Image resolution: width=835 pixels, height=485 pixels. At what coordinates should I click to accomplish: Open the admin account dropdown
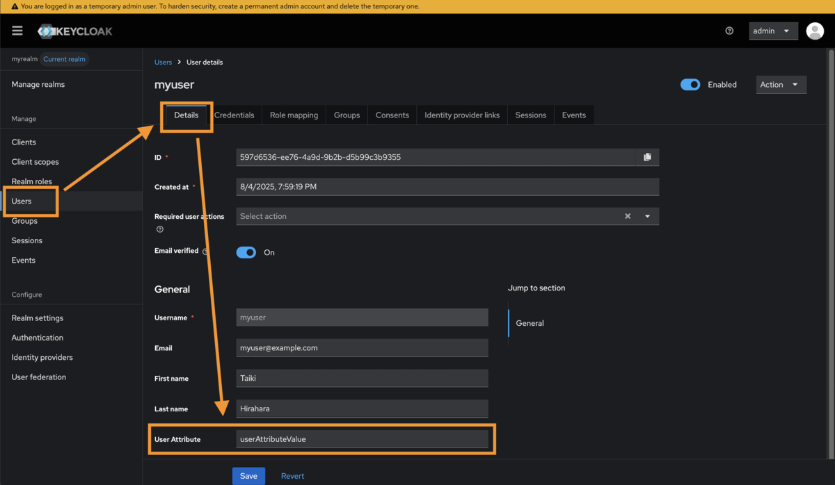[x=773, y=31]
